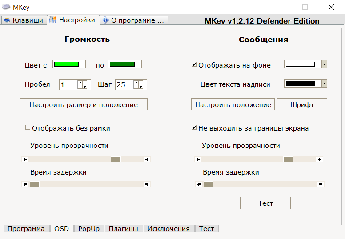The width and height of the screenshot is (345, 239).
Task: Open the Шрифт font button
Action: click(x=302, y=104)
